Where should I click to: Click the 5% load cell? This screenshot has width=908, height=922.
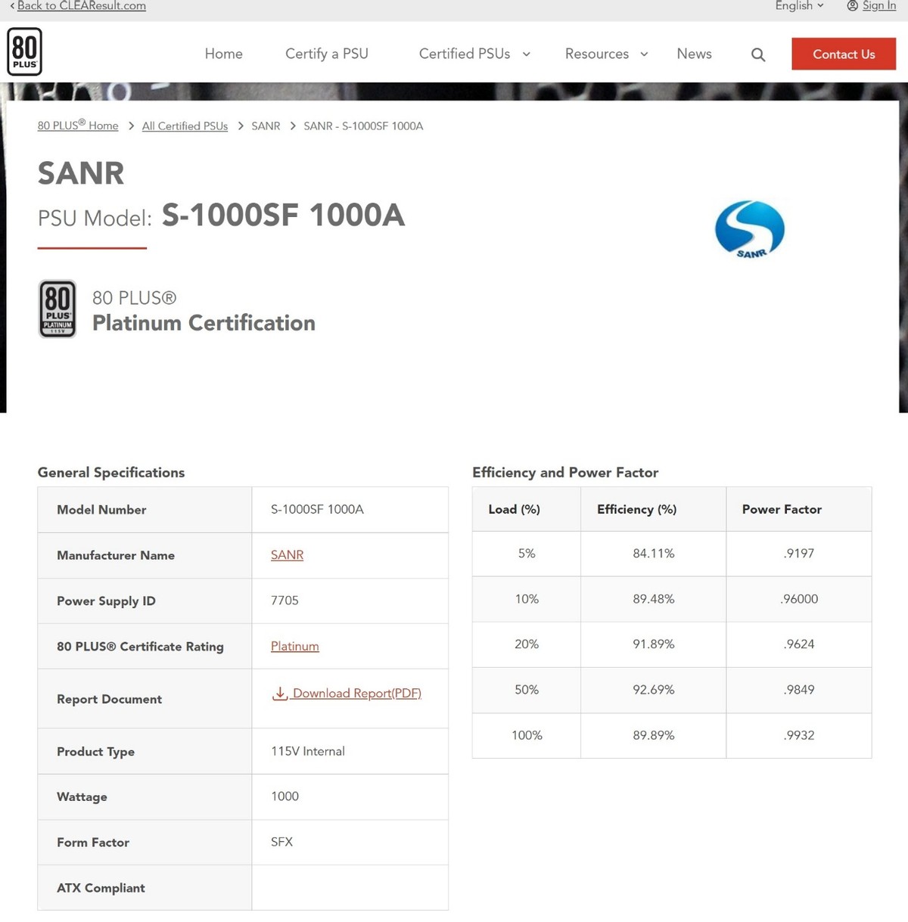click(x=527, y=553)
